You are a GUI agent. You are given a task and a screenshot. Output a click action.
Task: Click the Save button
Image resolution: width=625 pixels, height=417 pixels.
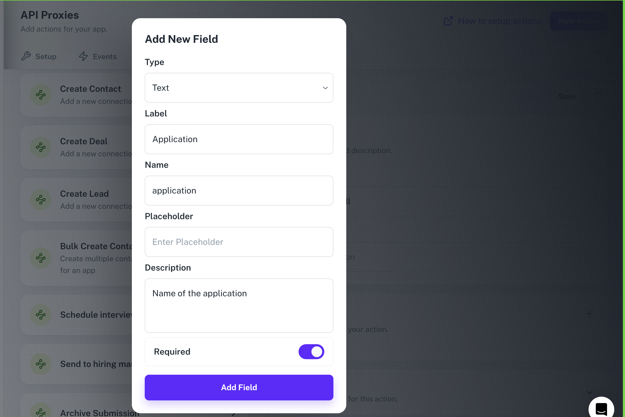click(567, 97)
